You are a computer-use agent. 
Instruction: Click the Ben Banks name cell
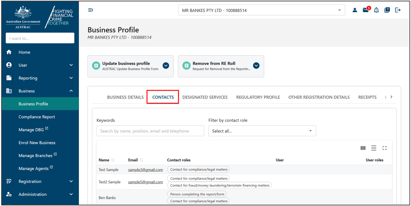pyautogui.click(x=107, y=198)
